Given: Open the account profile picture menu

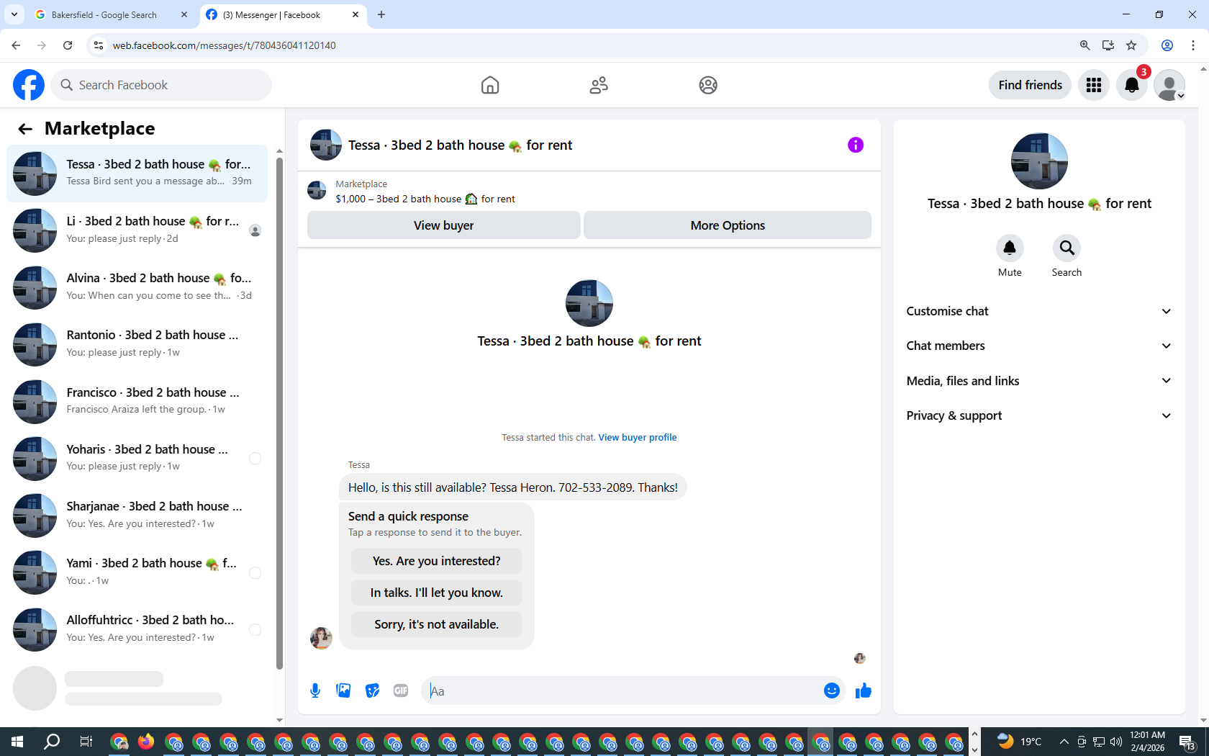Looking at the screenshot, I should pyautogui.click(x=1169, y=85).
